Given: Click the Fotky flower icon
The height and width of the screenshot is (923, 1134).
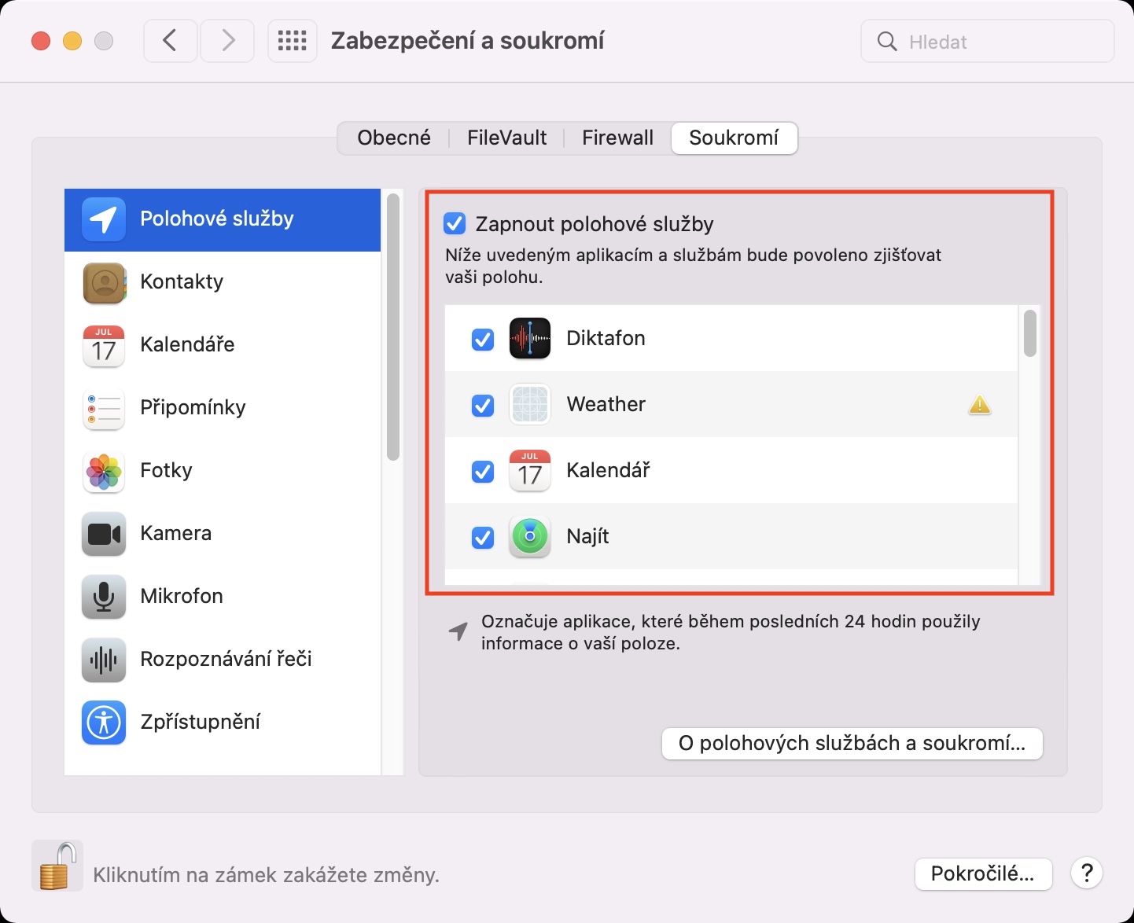Looking at the screenshot, I should pyautogui.click(x=104, y=472).
